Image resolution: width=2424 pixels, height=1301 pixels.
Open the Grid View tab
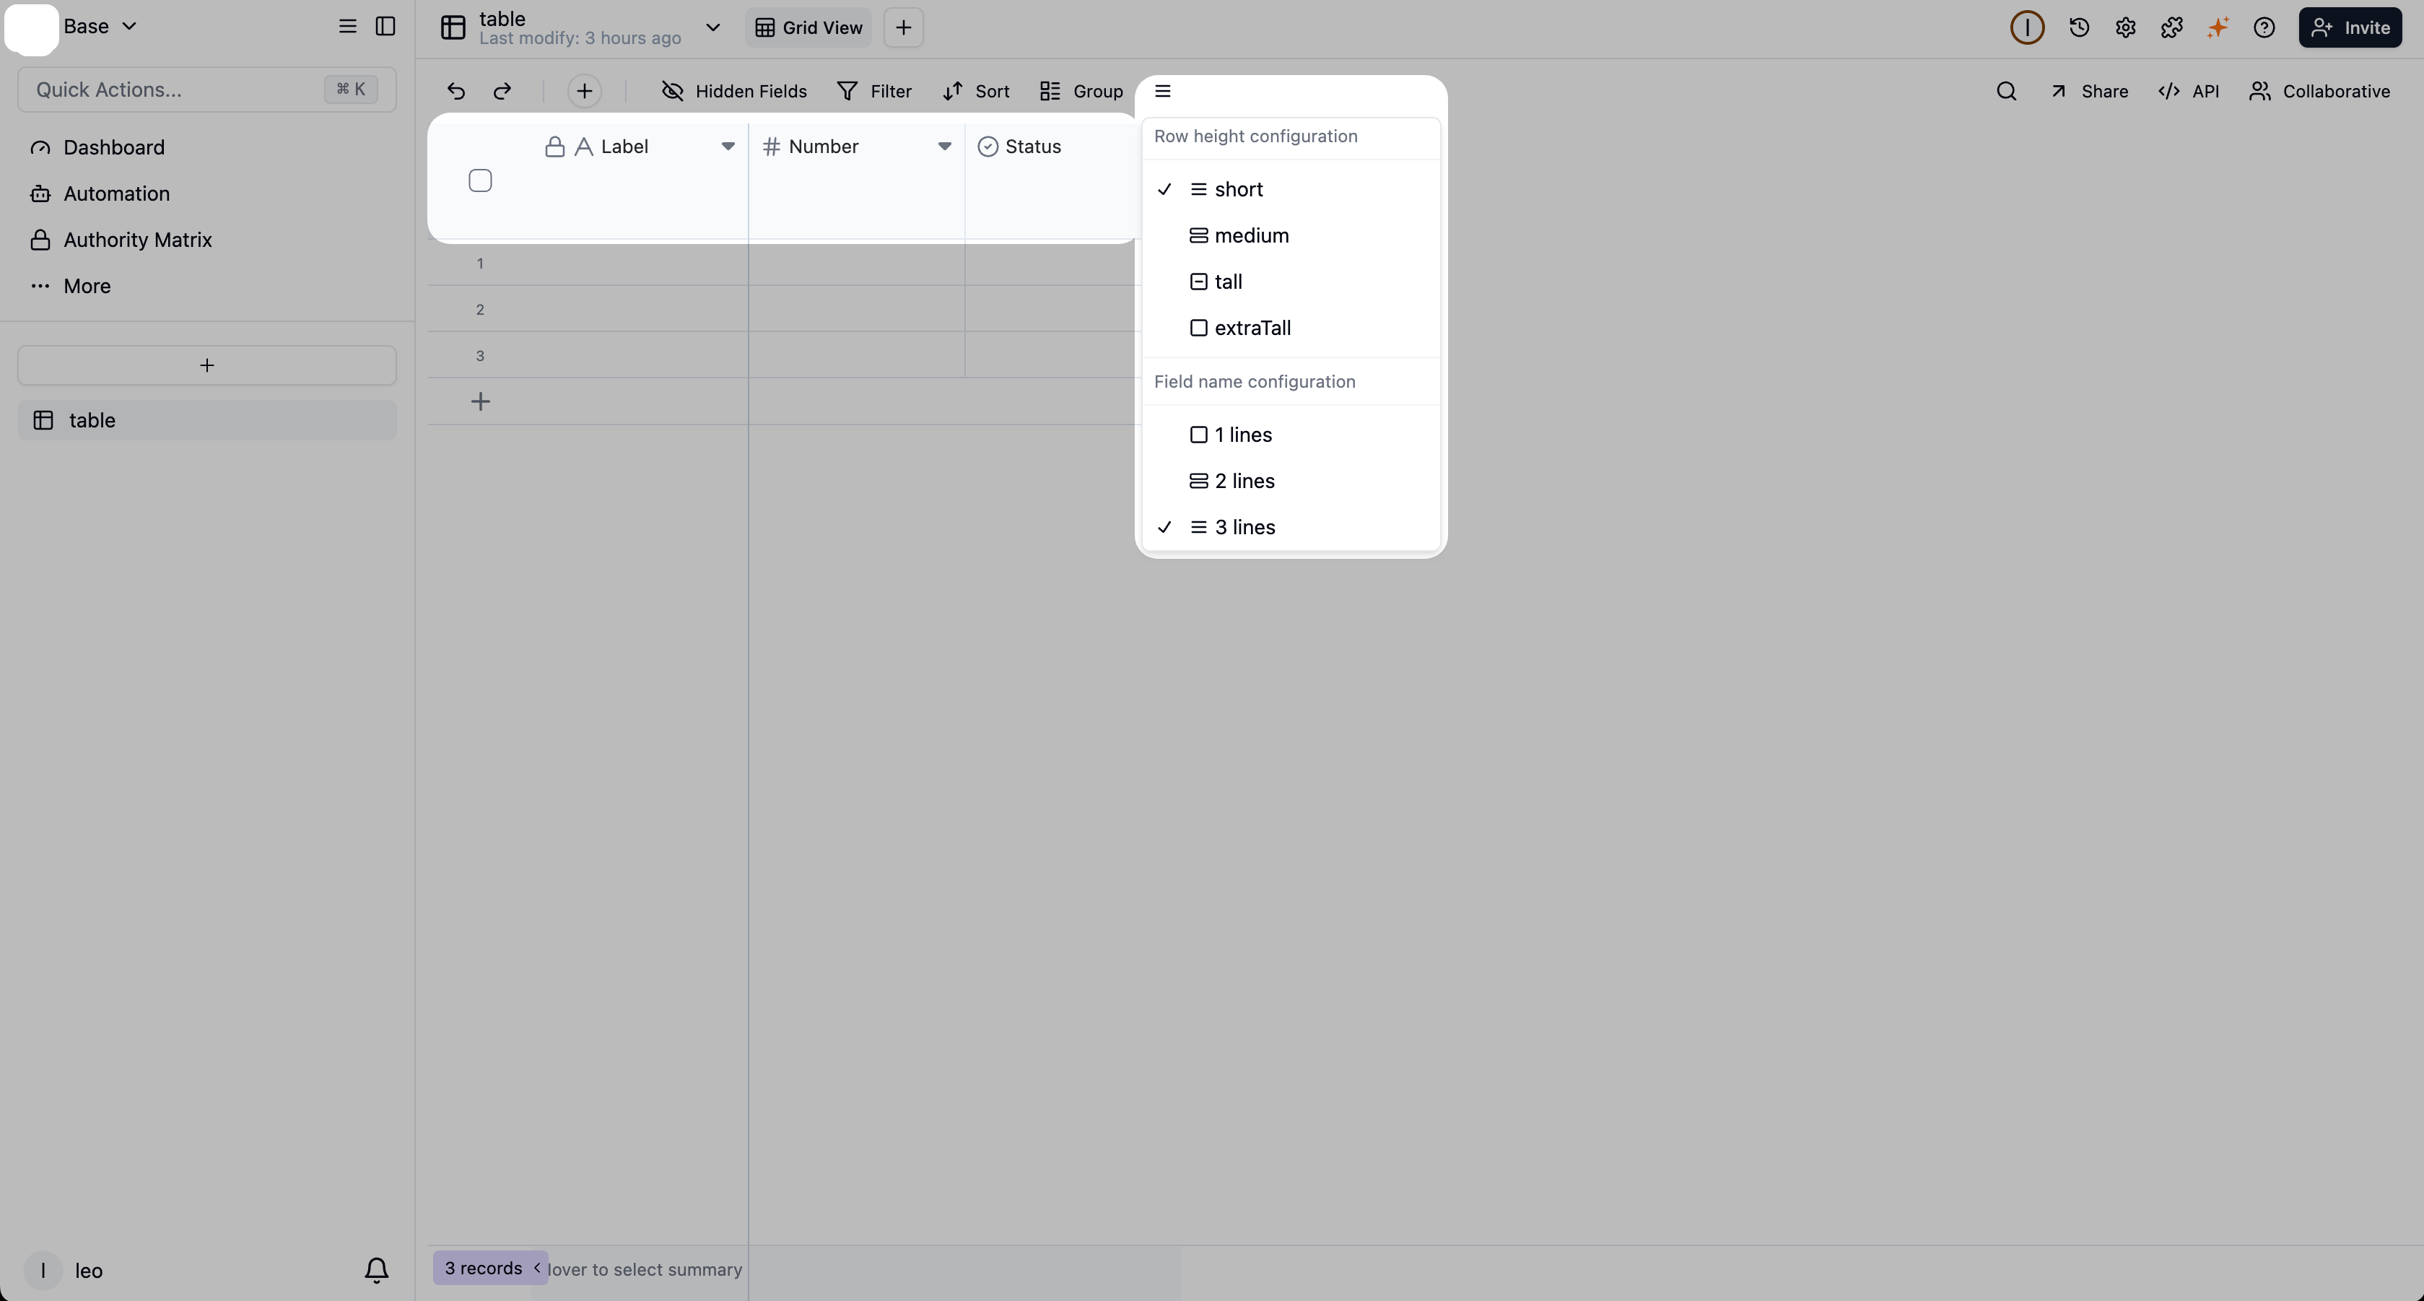tap(808, 27)
